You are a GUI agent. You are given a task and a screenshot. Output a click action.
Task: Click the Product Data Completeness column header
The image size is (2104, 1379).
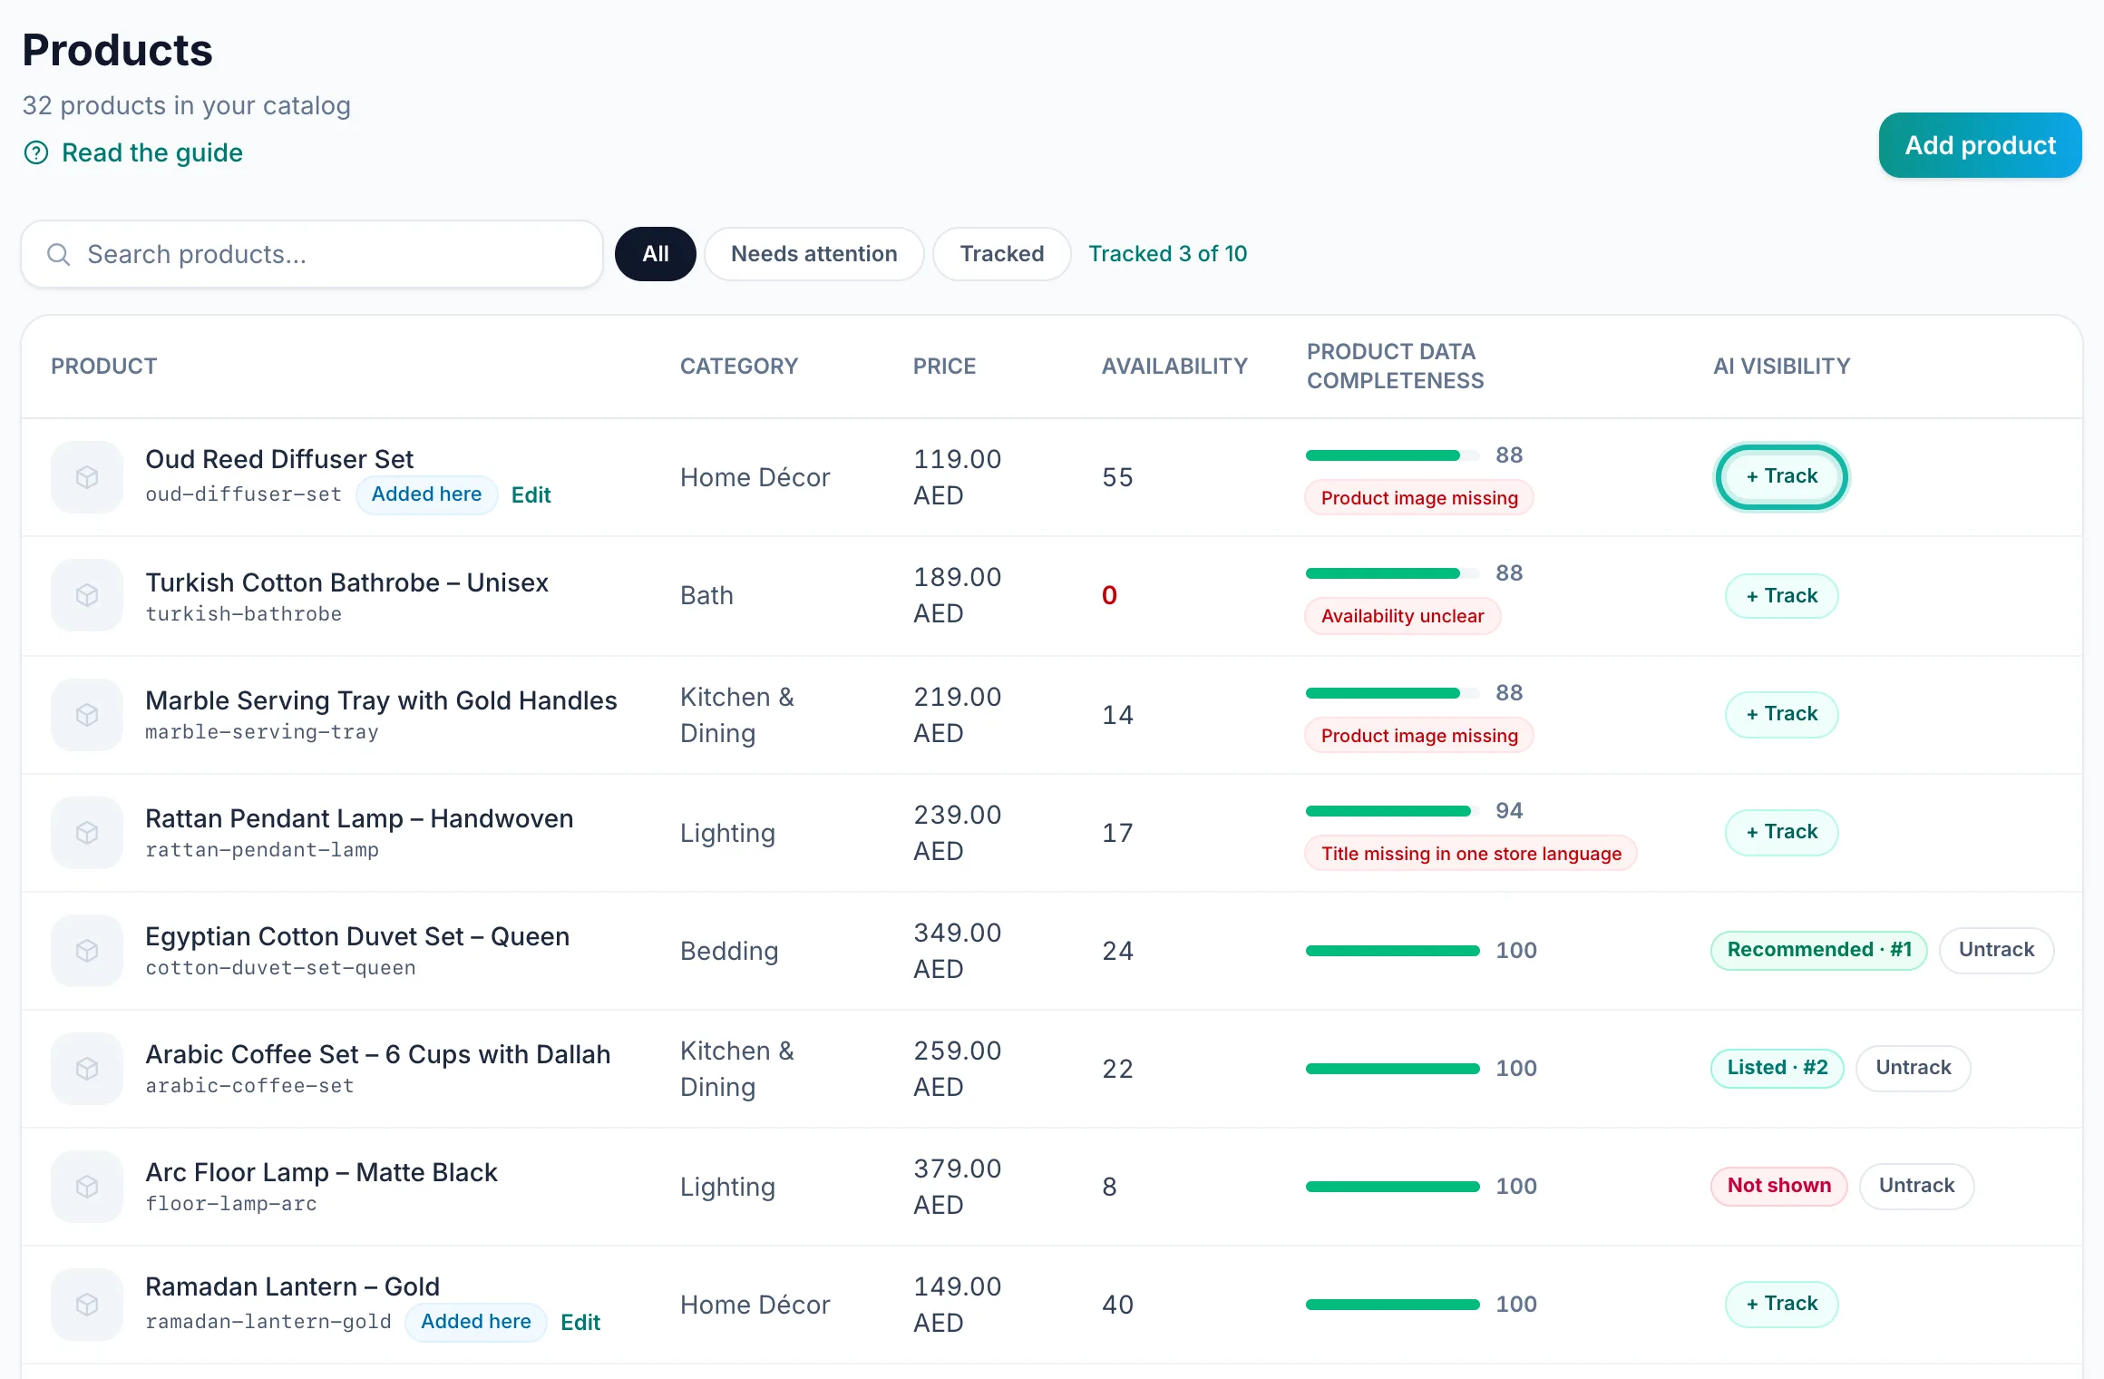1395,367
